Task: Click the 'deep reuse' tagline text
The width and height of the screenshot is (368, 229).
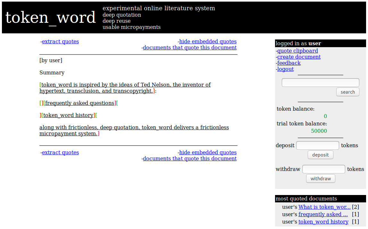Action: point(116,21)
